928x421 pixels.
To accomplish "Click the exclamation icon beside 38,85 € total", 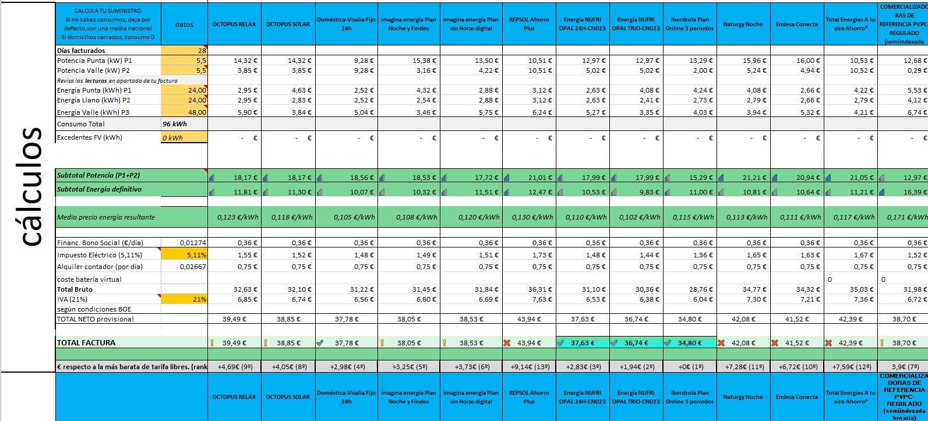I will pyautogui.click(x=265, y=343).
